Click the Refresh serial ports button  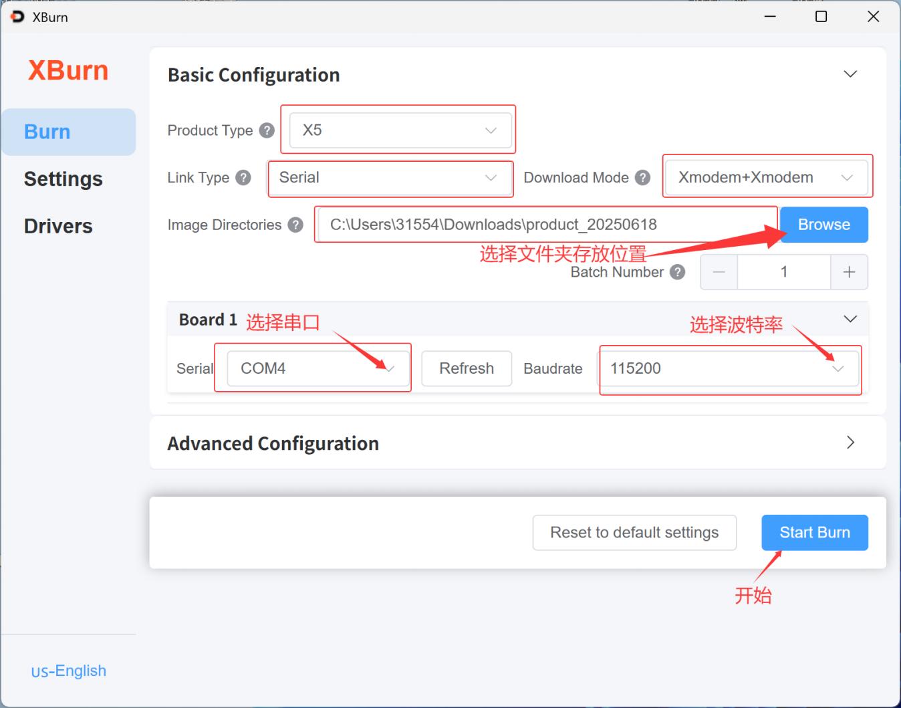(x=467, y=368)
